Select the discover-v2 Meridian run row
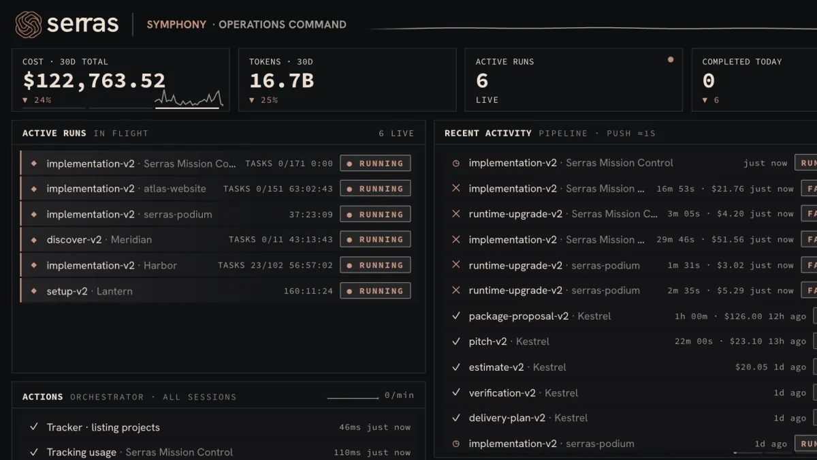This screenshot has height=460, width=817. coord(216,240)
